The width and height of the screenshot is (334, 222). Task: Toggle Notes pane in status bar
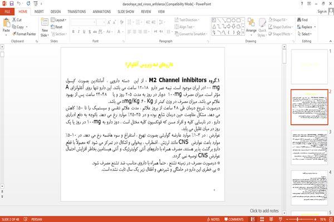[213, 219]
